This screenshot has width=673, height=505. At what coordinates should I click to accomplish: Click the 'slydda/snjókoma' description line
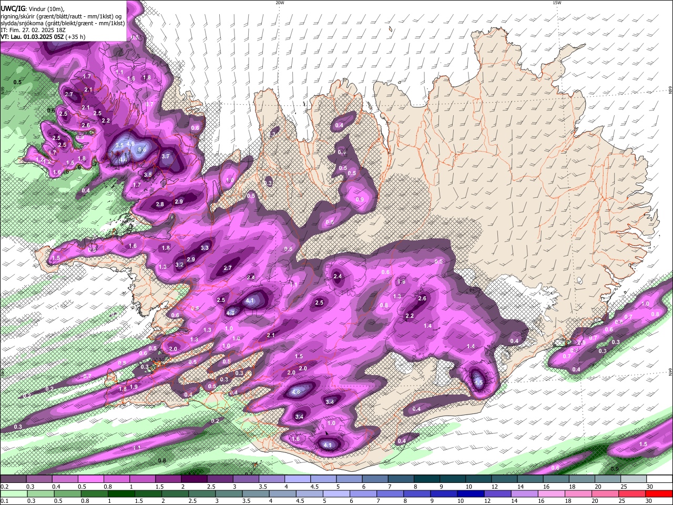coord(63,23)
